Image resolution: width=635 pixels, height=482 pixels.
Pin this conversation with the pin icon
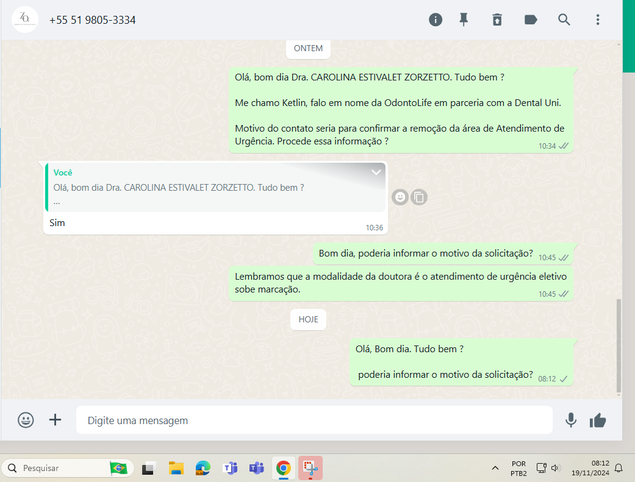tap(464, 19)
